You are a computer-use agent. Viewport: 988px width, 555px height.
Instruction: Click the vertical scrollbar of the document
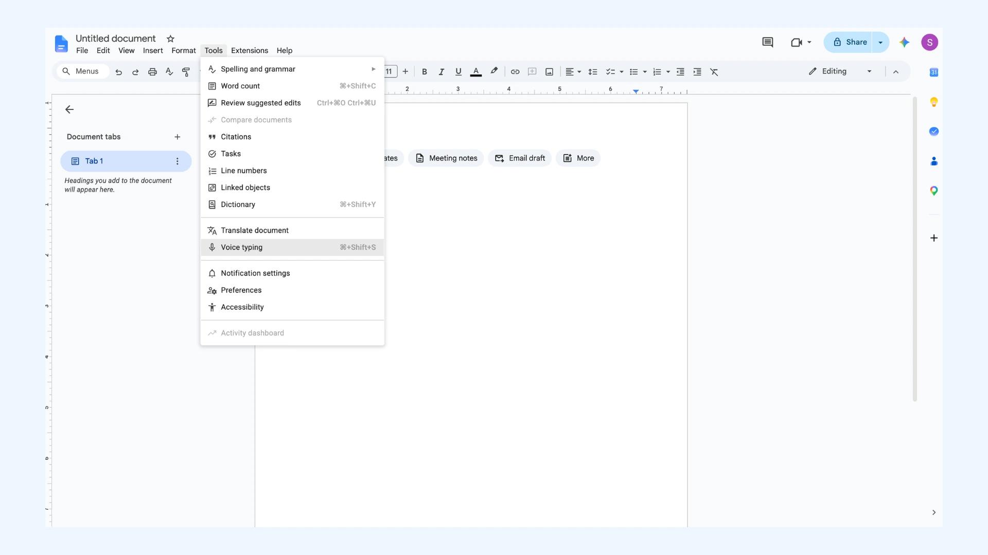point(914,249)
